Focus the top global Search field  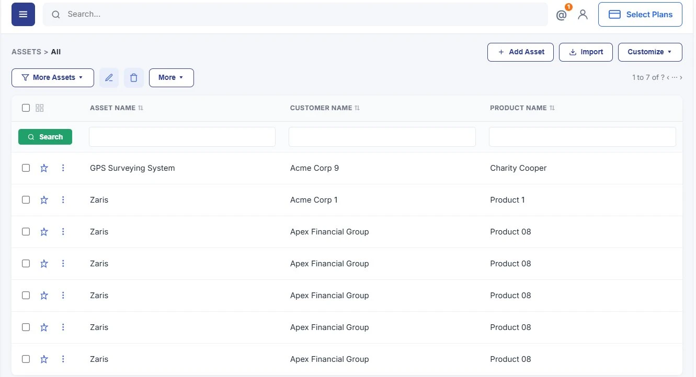[x=295, y=14]
